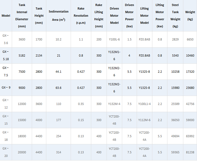Image resolution: width=197 pixels, height=161 pixels.
Task: Select the 10.2 sedimentation area value
Action: 58,39
